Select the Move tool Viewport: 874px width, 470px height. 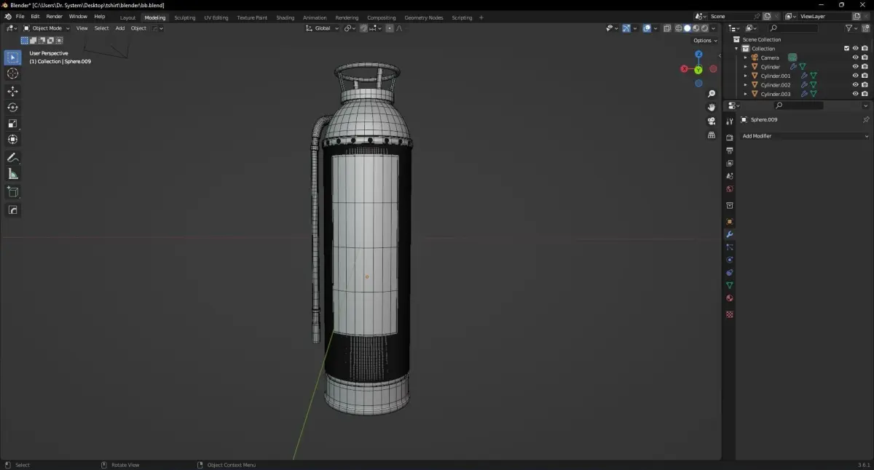tap(12, 91)
